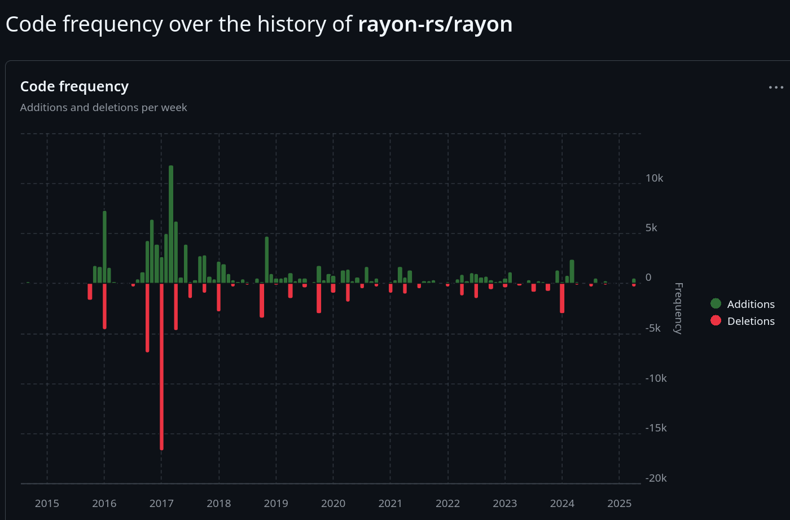Click the -15k y-axis label

tap(656, 428)
